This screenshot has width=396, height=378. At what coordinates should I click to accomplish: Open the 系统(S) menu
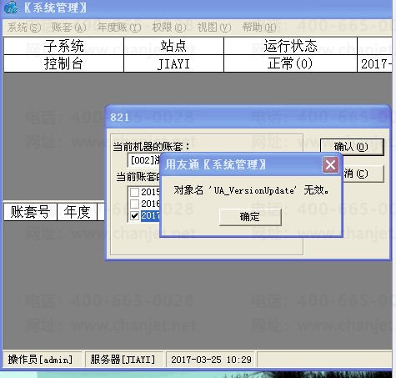[x=24, y=28]
